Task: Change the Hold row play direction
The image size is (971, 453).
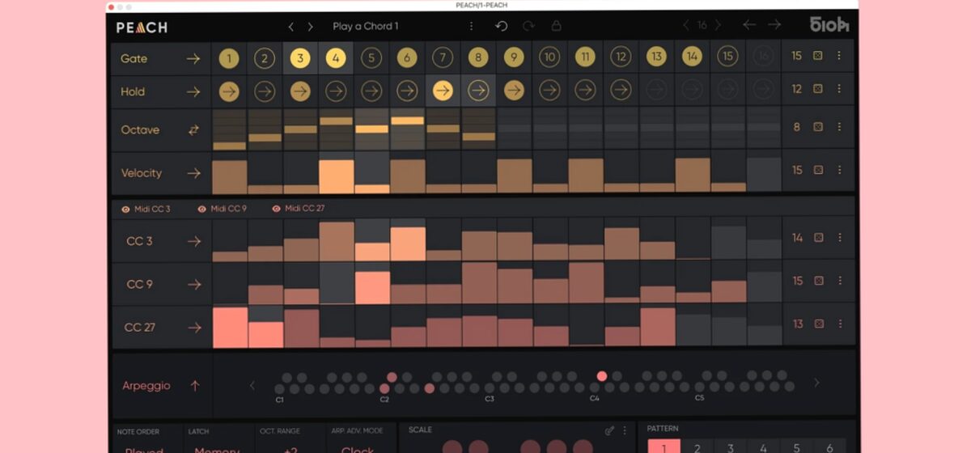Action: pos(193,91)
